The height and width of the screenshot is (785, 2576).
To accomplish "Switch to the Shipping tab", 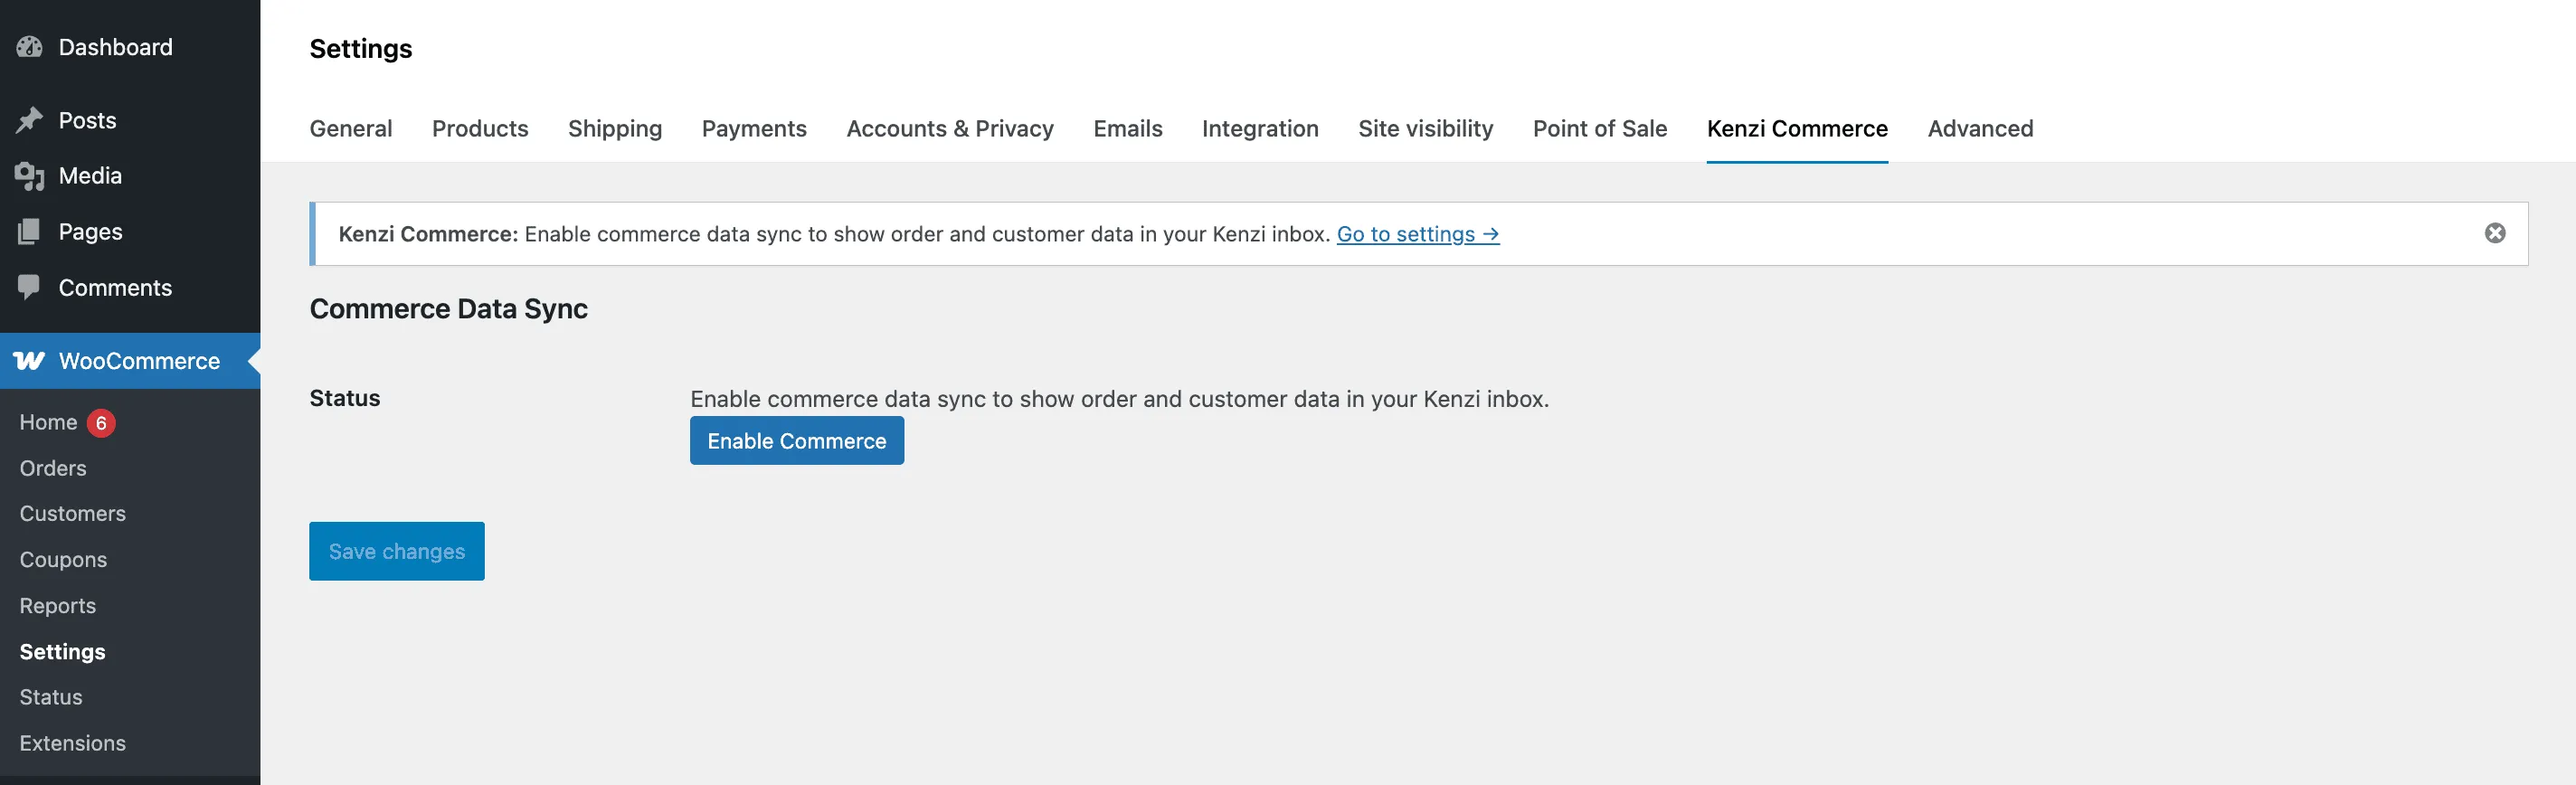I will [615, 129].
